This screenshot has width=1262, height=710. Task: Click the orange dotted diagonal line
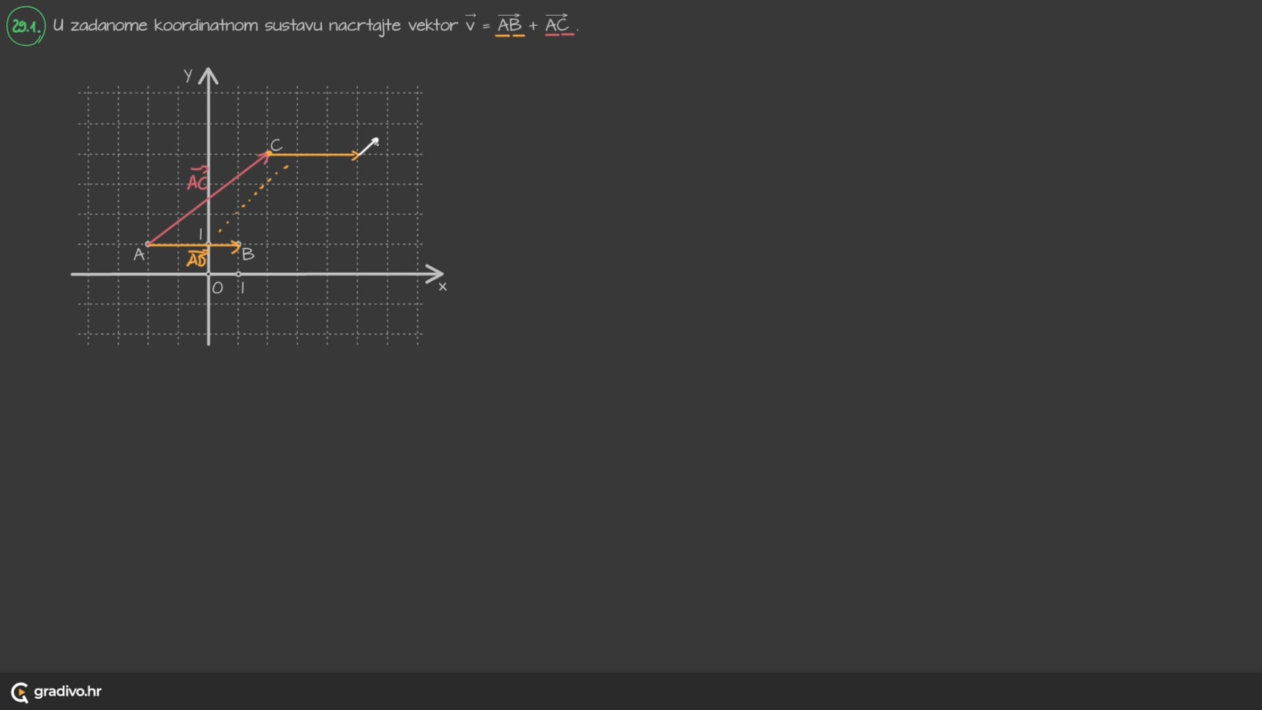[x=256, y=194]
